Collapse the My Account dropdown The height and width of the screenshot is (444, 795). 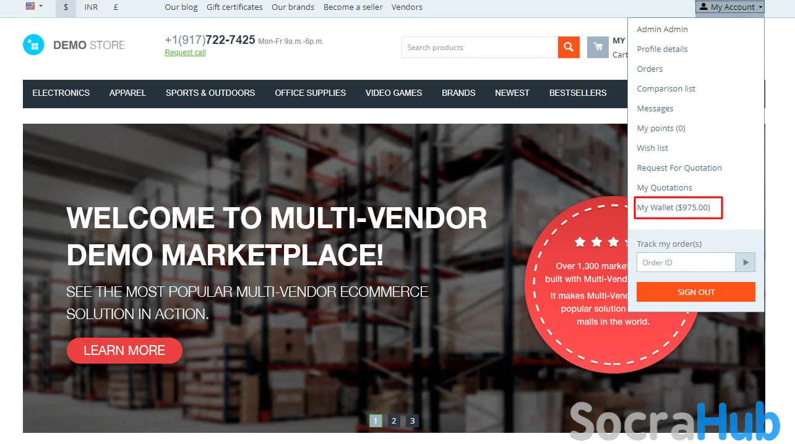[730, 7]
